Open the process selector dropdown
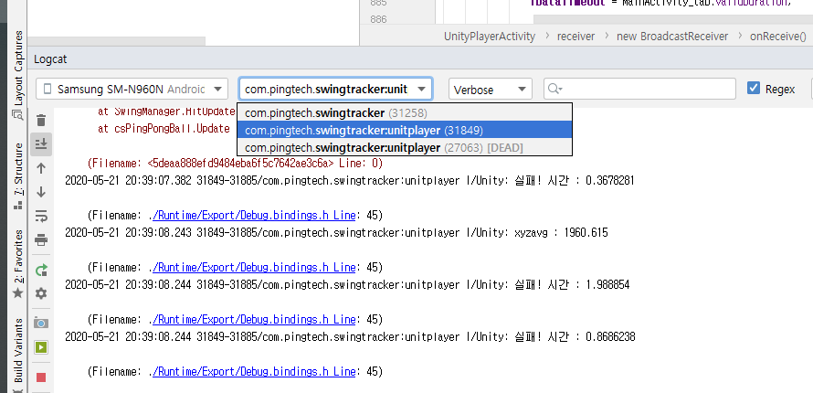Screen dimensions: 813x393 pyautogui.click(x=335, y=90)
